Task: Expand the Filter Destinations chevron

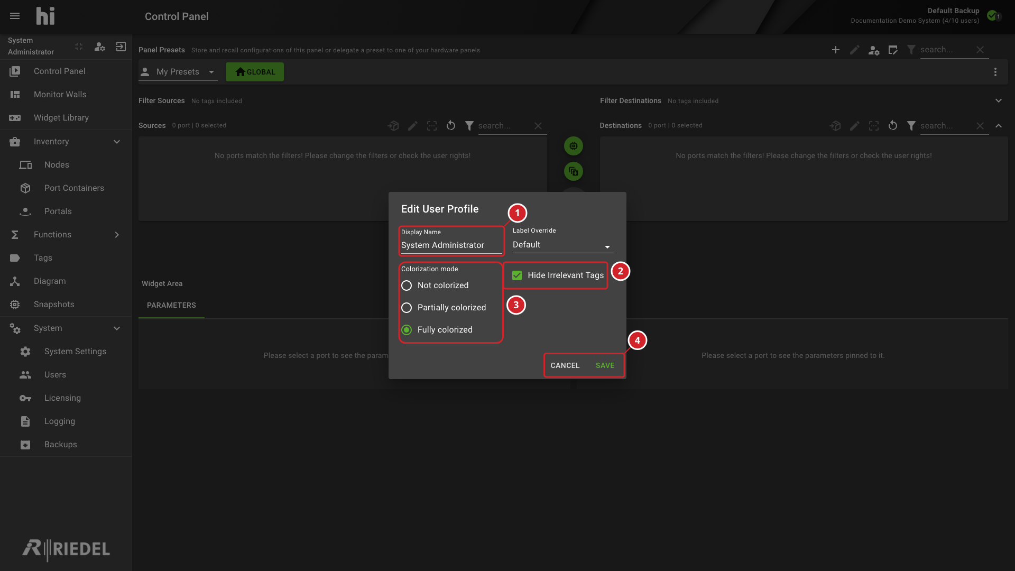Action: tap(999, 100)
